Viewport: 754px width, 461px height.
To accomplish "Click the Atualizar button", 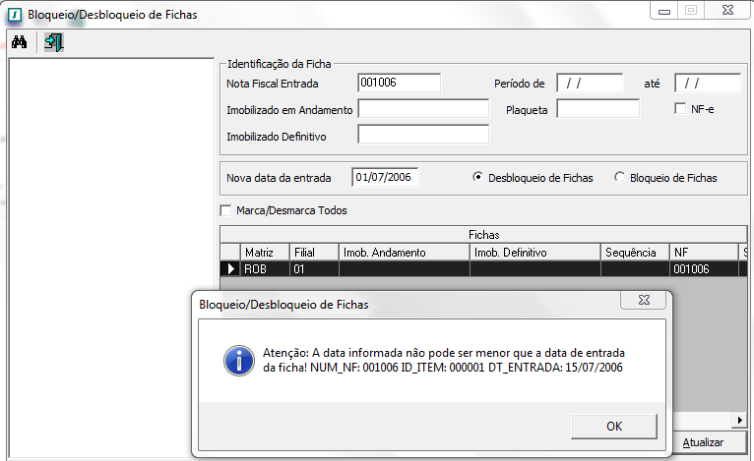I will [x=711, y=442].
